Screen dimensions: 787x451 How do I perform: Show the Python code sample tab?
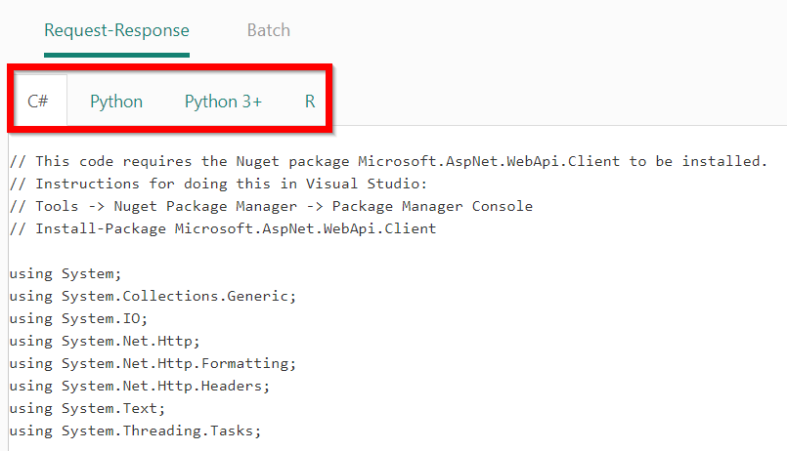click(x=116, y=102)
